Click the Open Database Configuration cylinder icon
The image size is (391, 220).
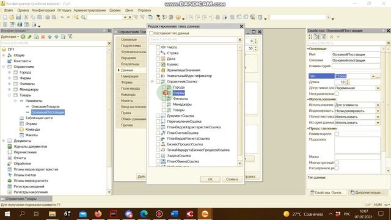click(x=20, y=24)
